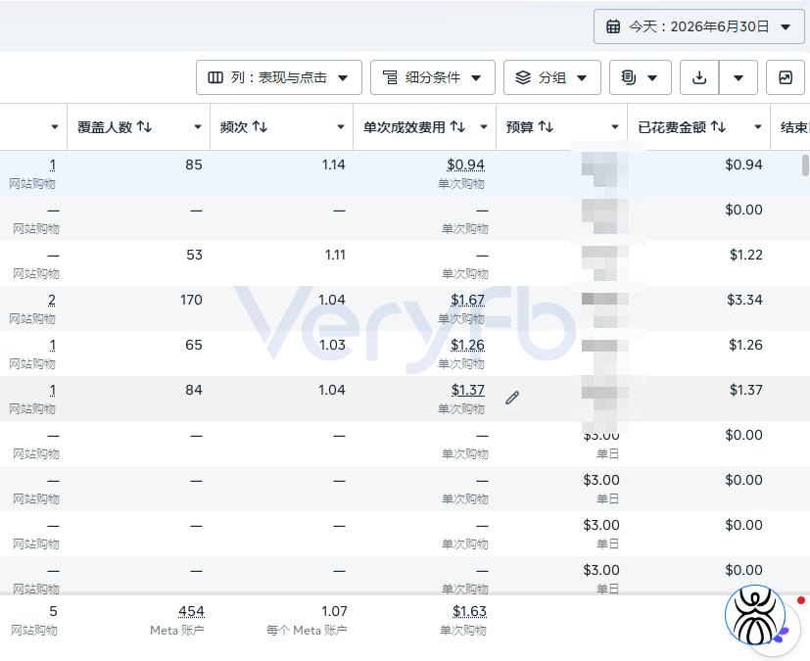Open the 预算 column menu arrow
Image resolution: width=810 pixels, height=661 pixels.
[615, 127]
